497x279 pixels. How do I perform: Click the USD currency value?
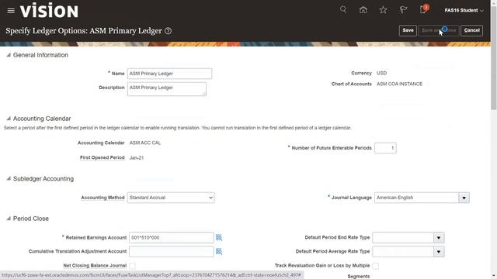(381, 73)
